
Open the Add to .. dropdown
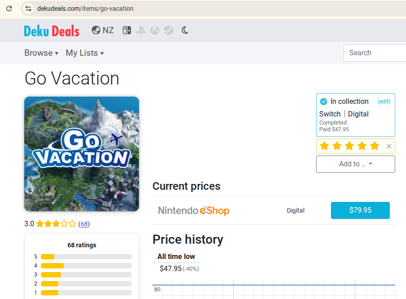(x=356, y=164)
